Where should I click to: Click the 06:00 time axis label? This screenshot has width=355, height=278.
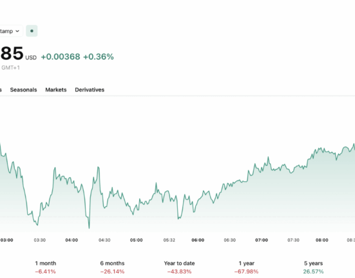click(198, 240)
